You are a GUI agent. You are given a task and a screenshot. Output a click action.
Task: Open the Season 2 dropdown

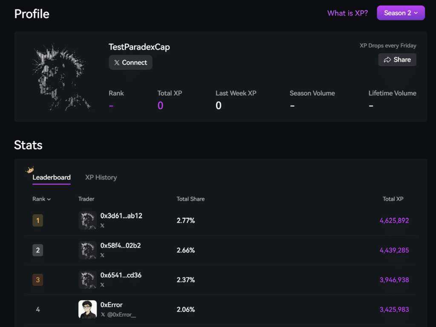401,13
